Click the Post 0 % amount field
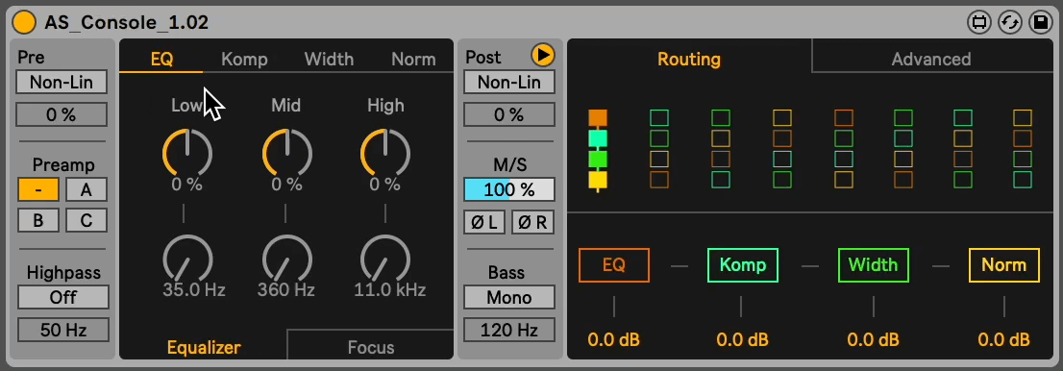Screen dimensions: 1063x371 coord(509,114)
